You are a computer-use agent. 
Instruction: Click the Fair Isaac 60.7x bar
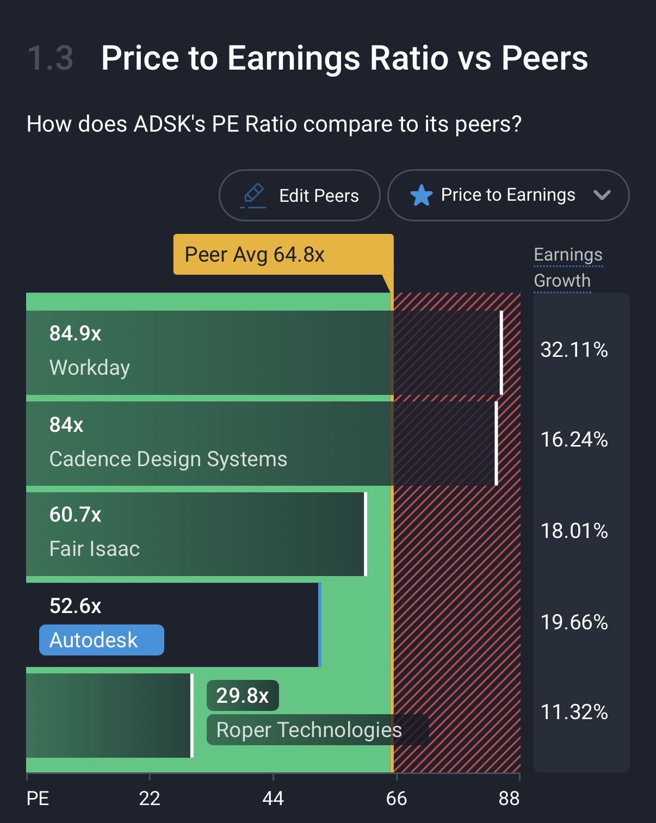(x=196, y=534)
